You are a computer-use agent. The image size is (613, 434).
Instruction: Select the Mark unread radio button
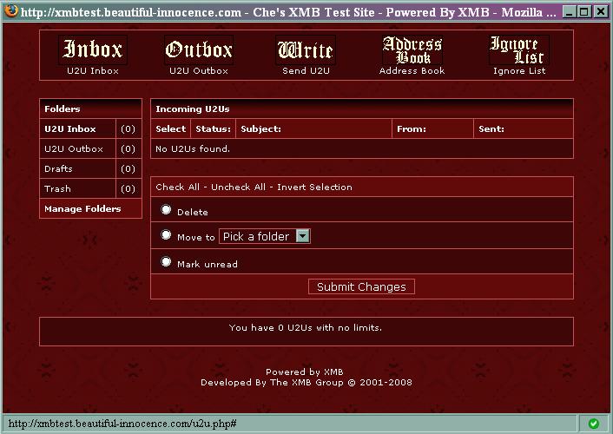coord(167,262)
